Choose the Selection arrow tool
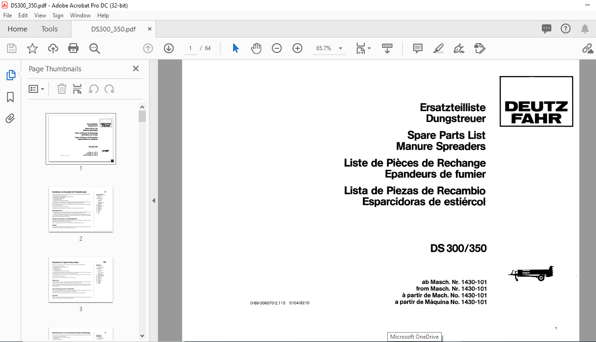The width and height of the screenshot is (596, 342). coord(236,48)
